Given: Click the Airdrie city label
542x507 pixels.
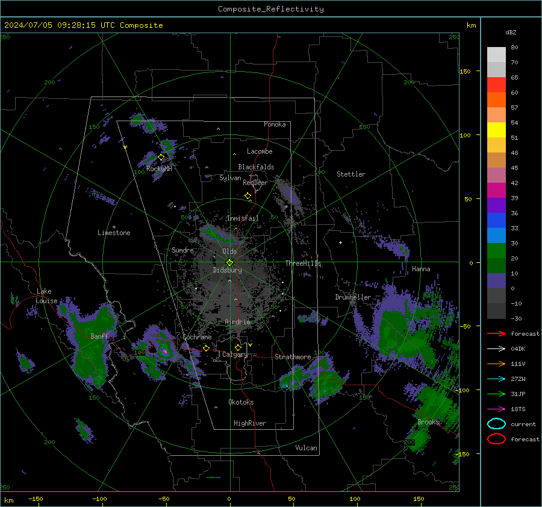Looking at the screenshot, I should point(237,322).
